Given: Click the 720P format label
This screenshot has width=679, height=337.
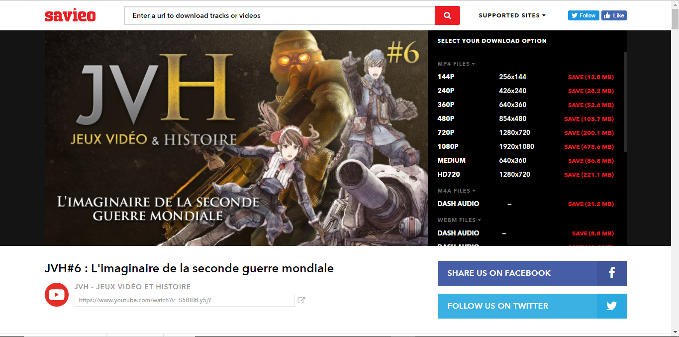Looking at the screenshot, I should [446, 132].
